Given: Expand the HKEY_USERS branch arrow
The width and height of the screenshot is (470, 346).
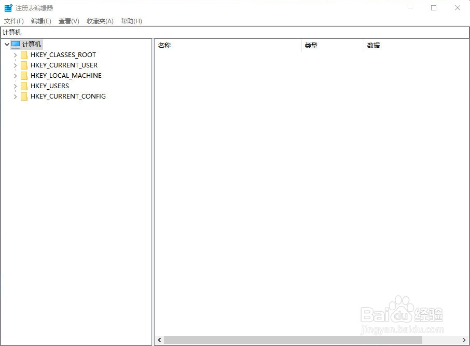Looking at the screenshot, I should tap(15, 86).
